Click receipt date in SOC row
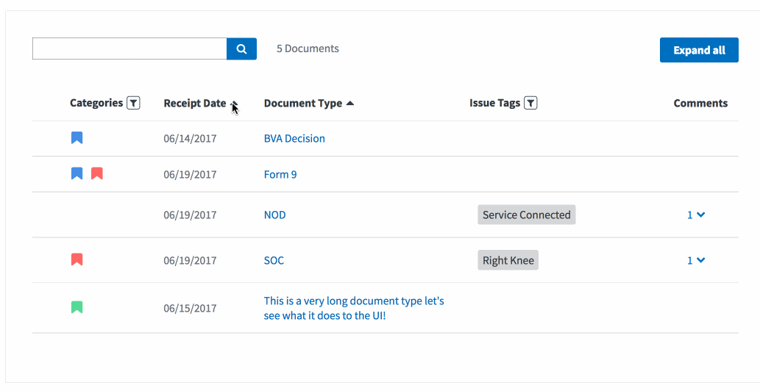This screenshot has height=391, width=760. point(190,260)
